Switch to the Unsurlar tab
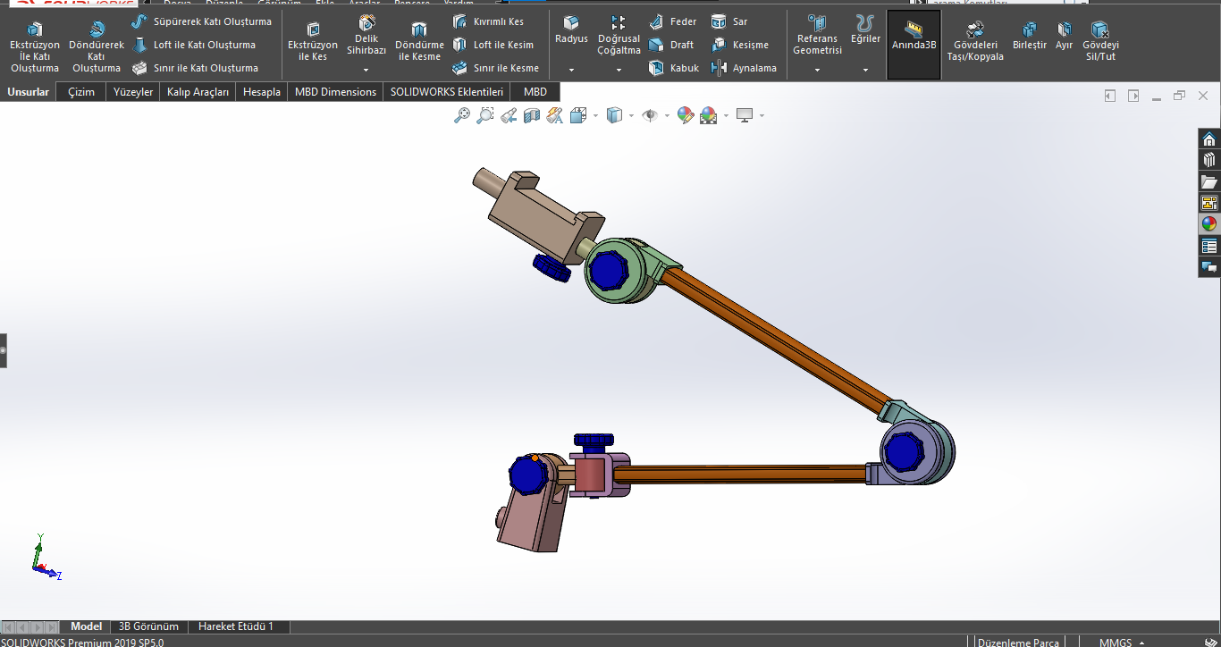The height and width of the screenshot is (647, 1221). [x=29, y=92]
